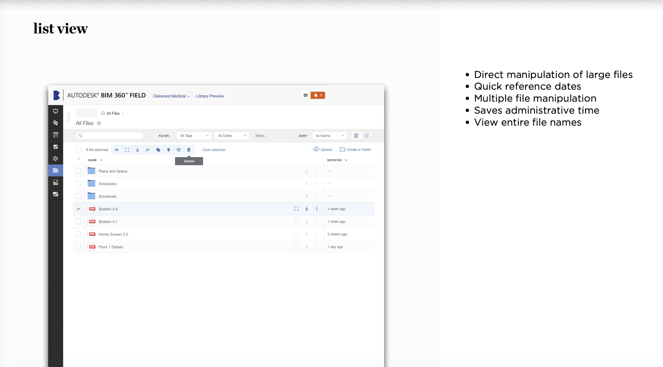The image size is (663, 367).
Task: Click the trash Delete icon in selection toolbar
Action: (189, 150)
